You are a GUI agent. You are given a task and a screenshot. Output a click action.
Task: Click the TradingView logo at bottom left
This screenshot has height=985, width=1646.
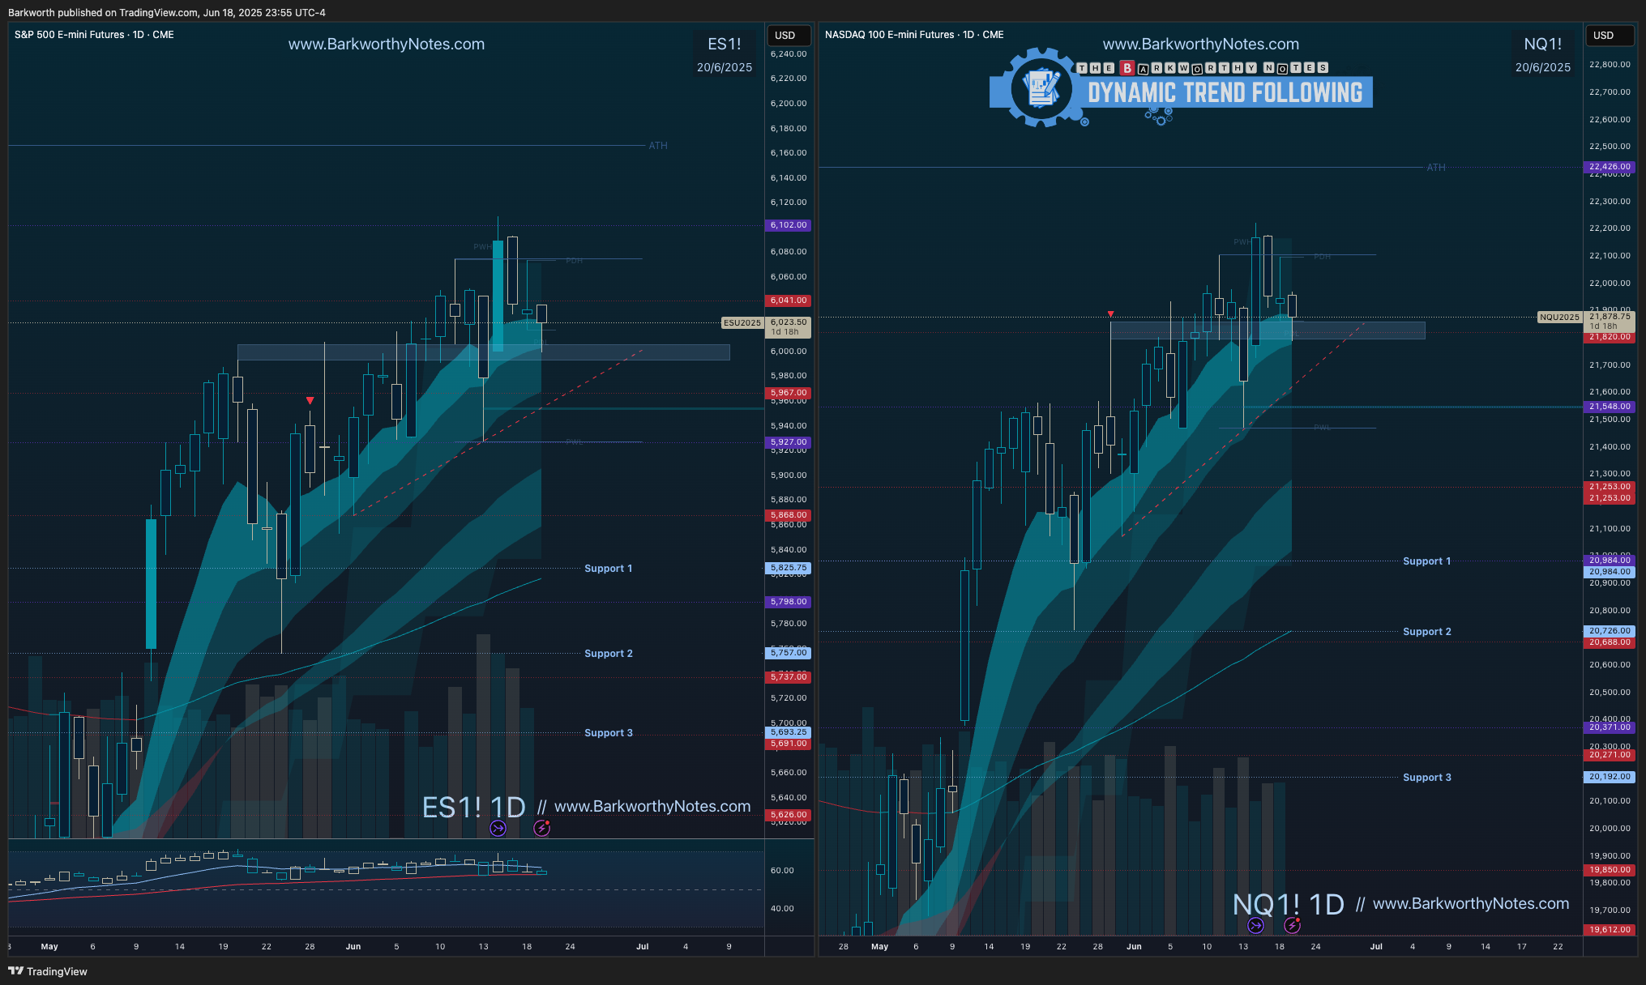(x=48, y=971)
